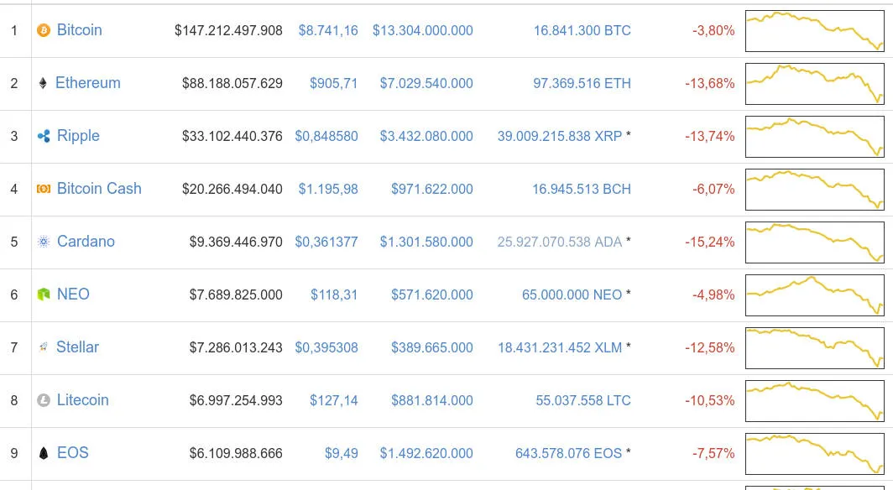Click the Bitcoin Cash logo icon

[x=44, y=189]
